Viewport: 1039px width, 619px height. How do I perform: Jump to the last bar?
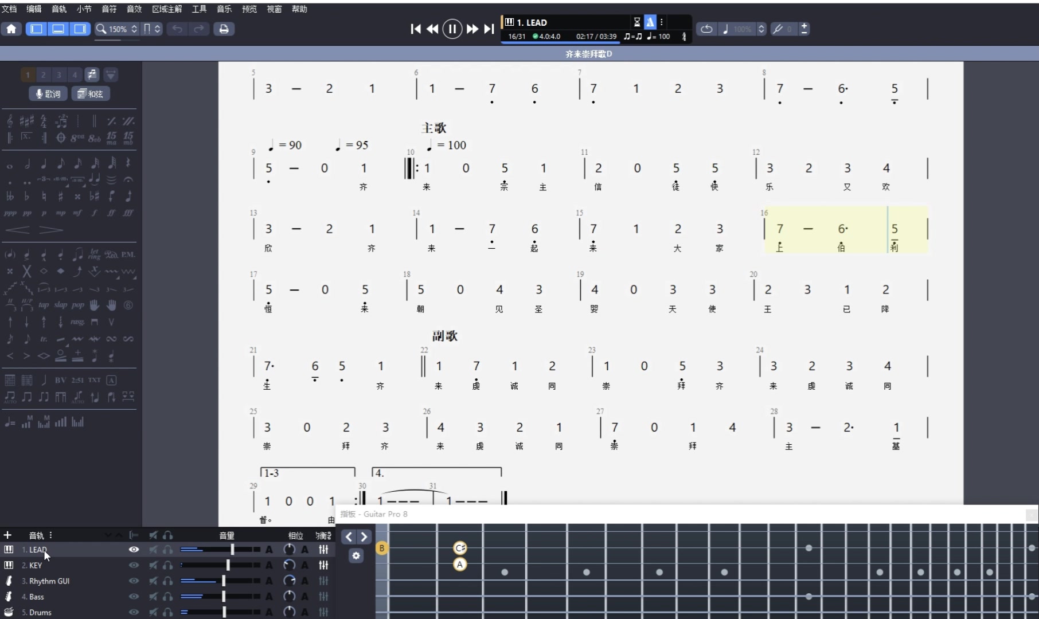pos(489,29)
